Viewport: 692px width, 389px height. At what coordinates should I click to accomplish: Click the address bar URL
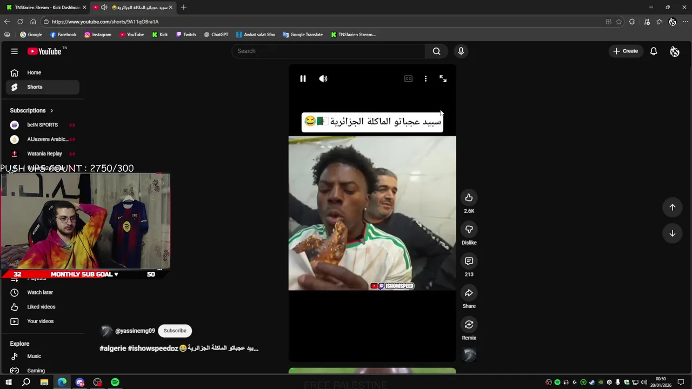pos(105,22)
